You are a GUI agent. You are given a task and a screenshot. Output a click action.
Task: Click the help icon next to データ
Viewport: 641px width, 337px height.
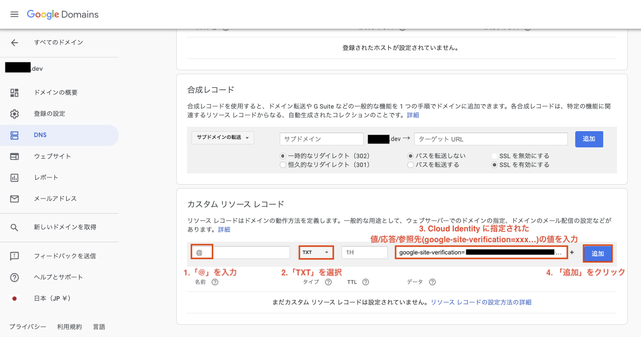pyautogui.click(x=432, y=282)
